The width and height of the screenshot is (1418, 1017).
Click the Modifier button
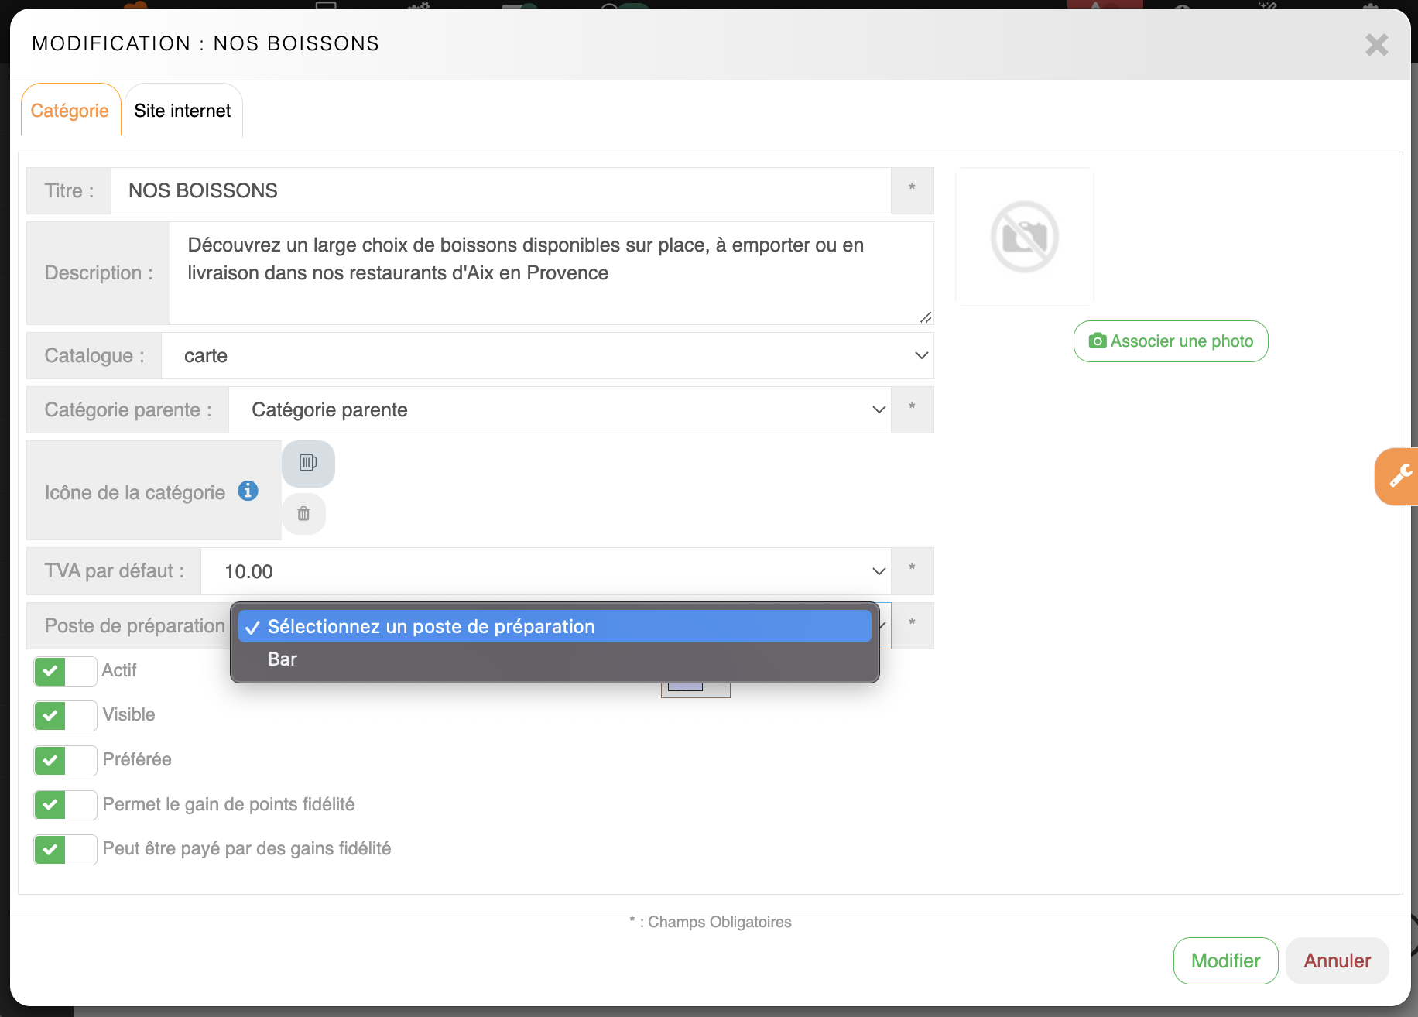1225,960
